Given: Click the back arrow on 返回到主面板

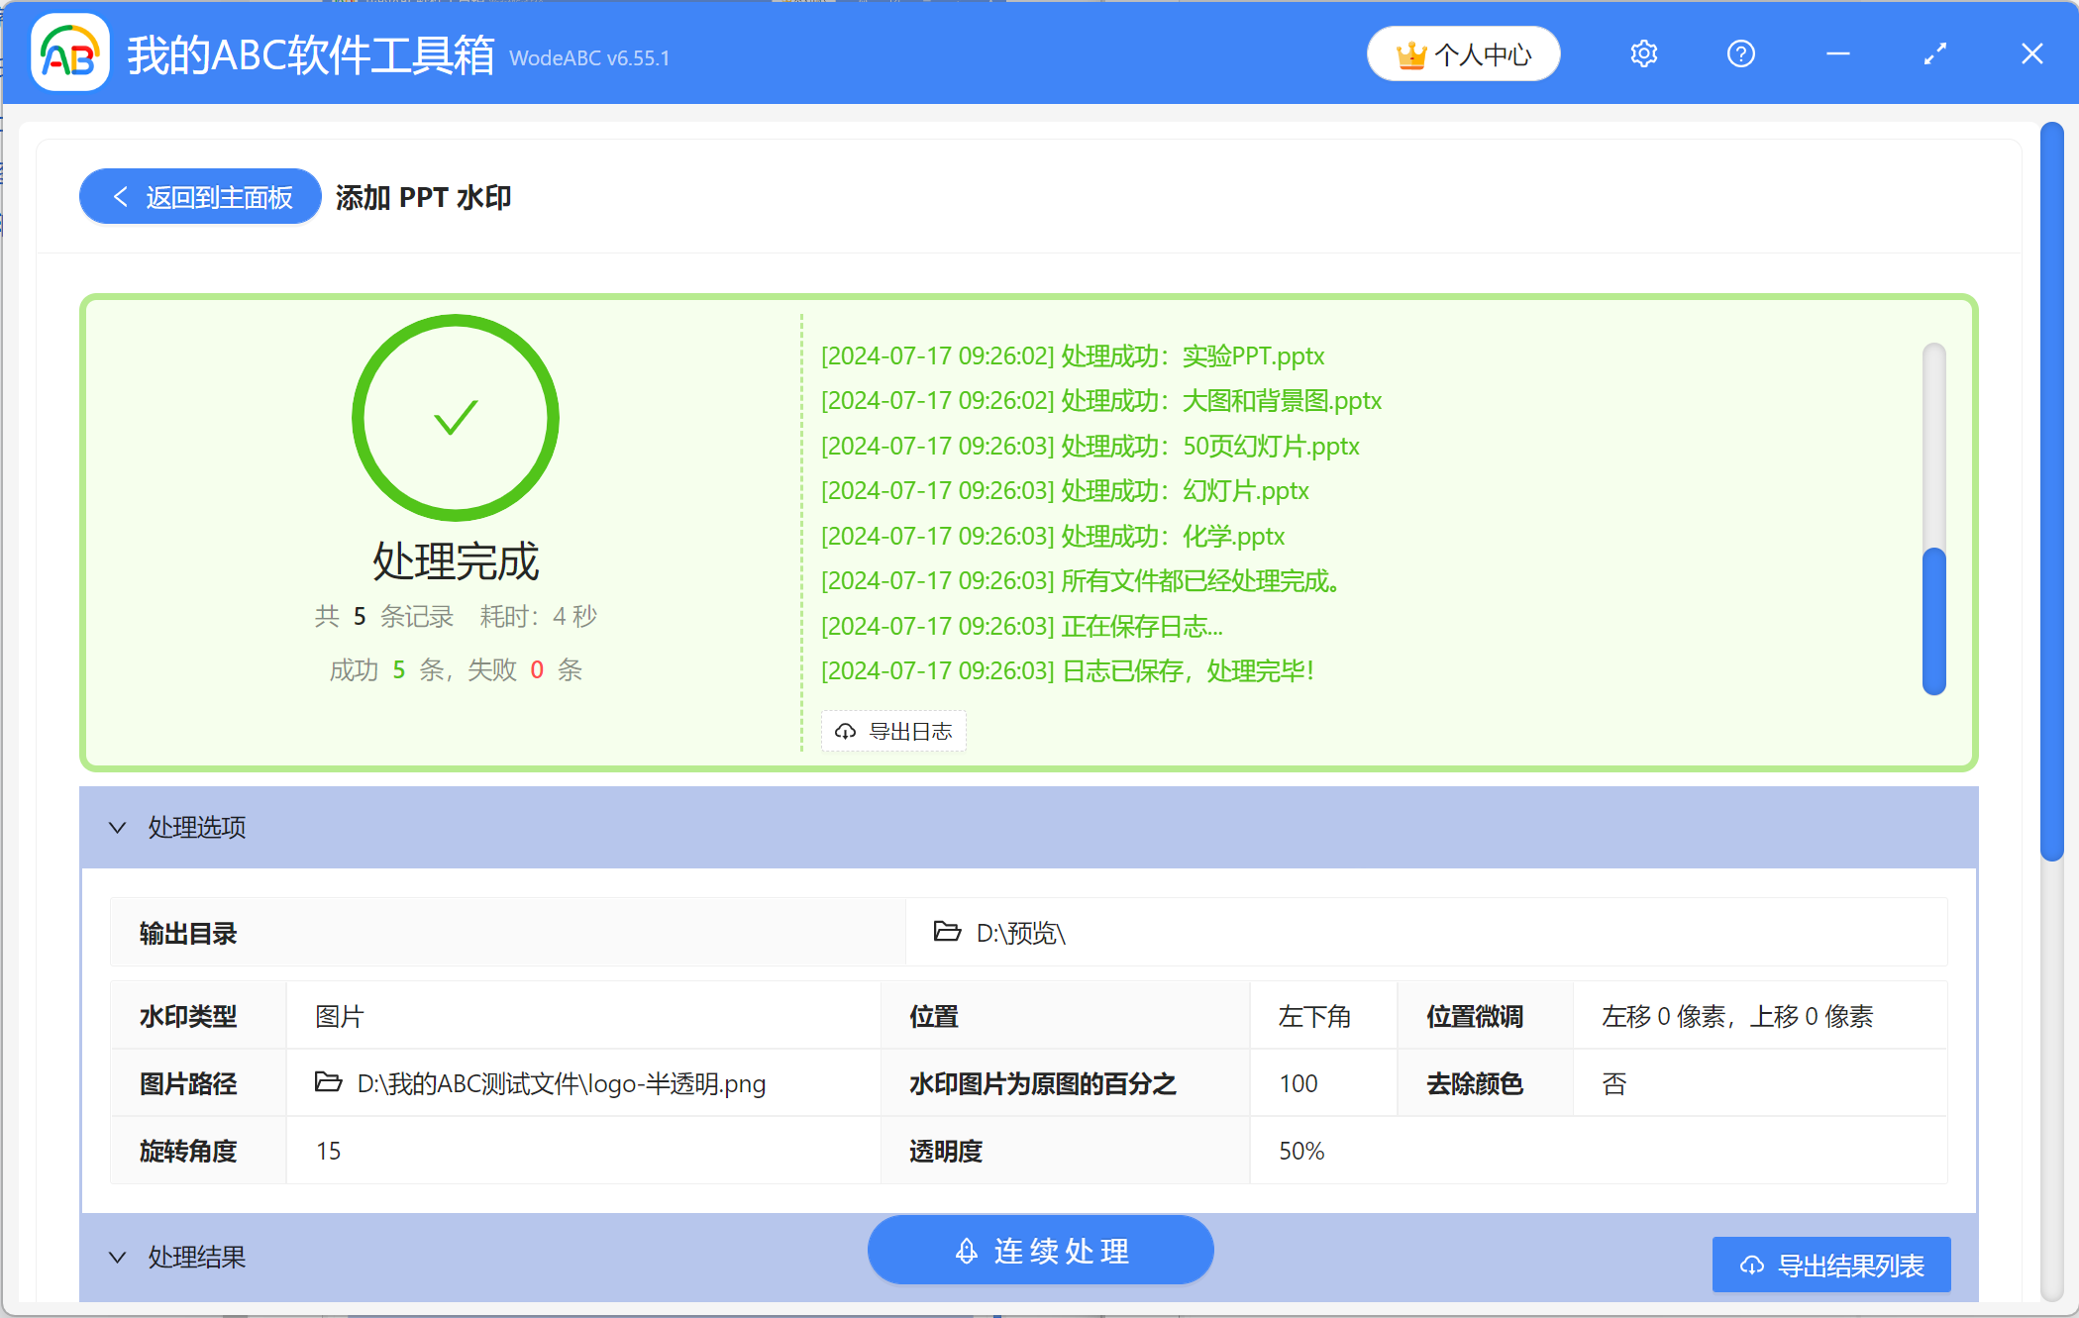Looking at the screenshot, I should (120, 196).
